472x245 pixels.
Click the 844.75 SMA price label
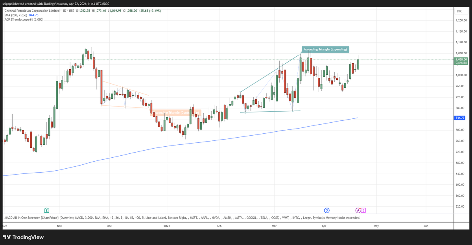(459, 118)
